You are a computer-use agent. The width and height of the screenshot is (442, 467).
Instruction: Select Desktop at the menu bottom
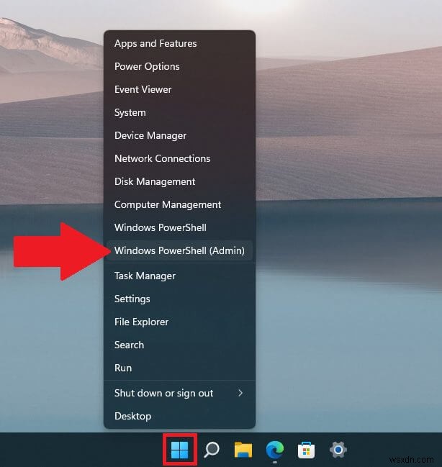click(x=179, y=416)
